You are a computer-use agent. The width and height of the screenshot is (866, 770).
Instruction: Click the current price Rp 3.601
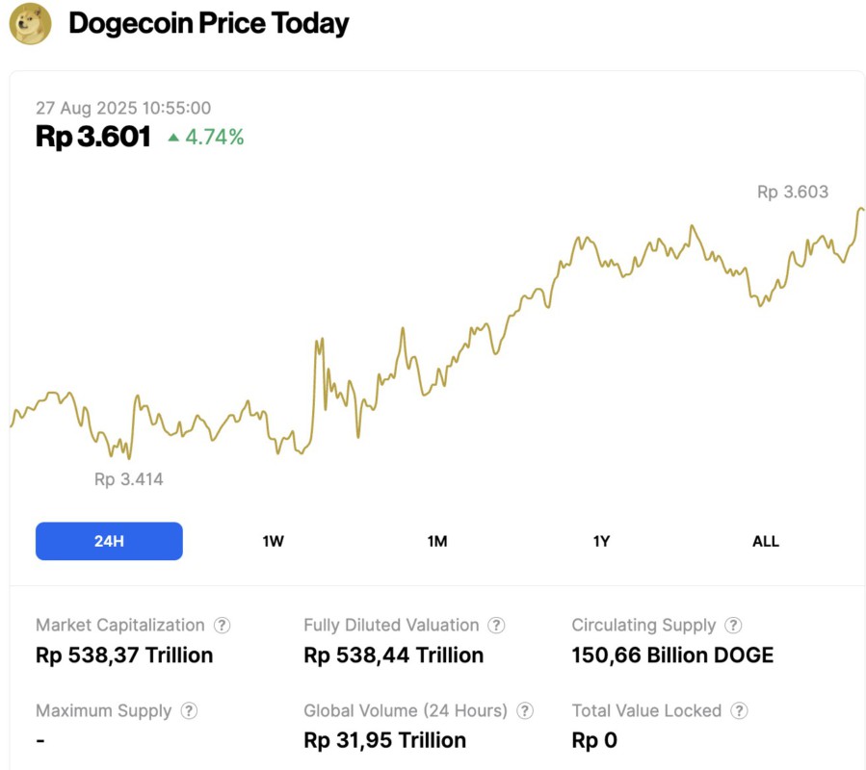[92, 137]
